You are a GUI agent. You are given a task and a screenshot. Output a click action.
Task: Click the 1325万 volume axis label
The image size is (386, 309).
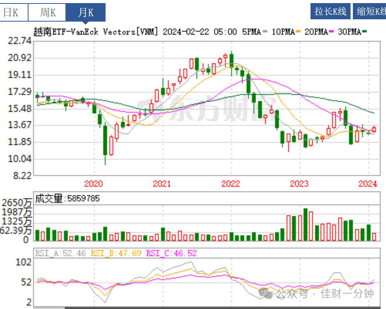pos(17,221)
